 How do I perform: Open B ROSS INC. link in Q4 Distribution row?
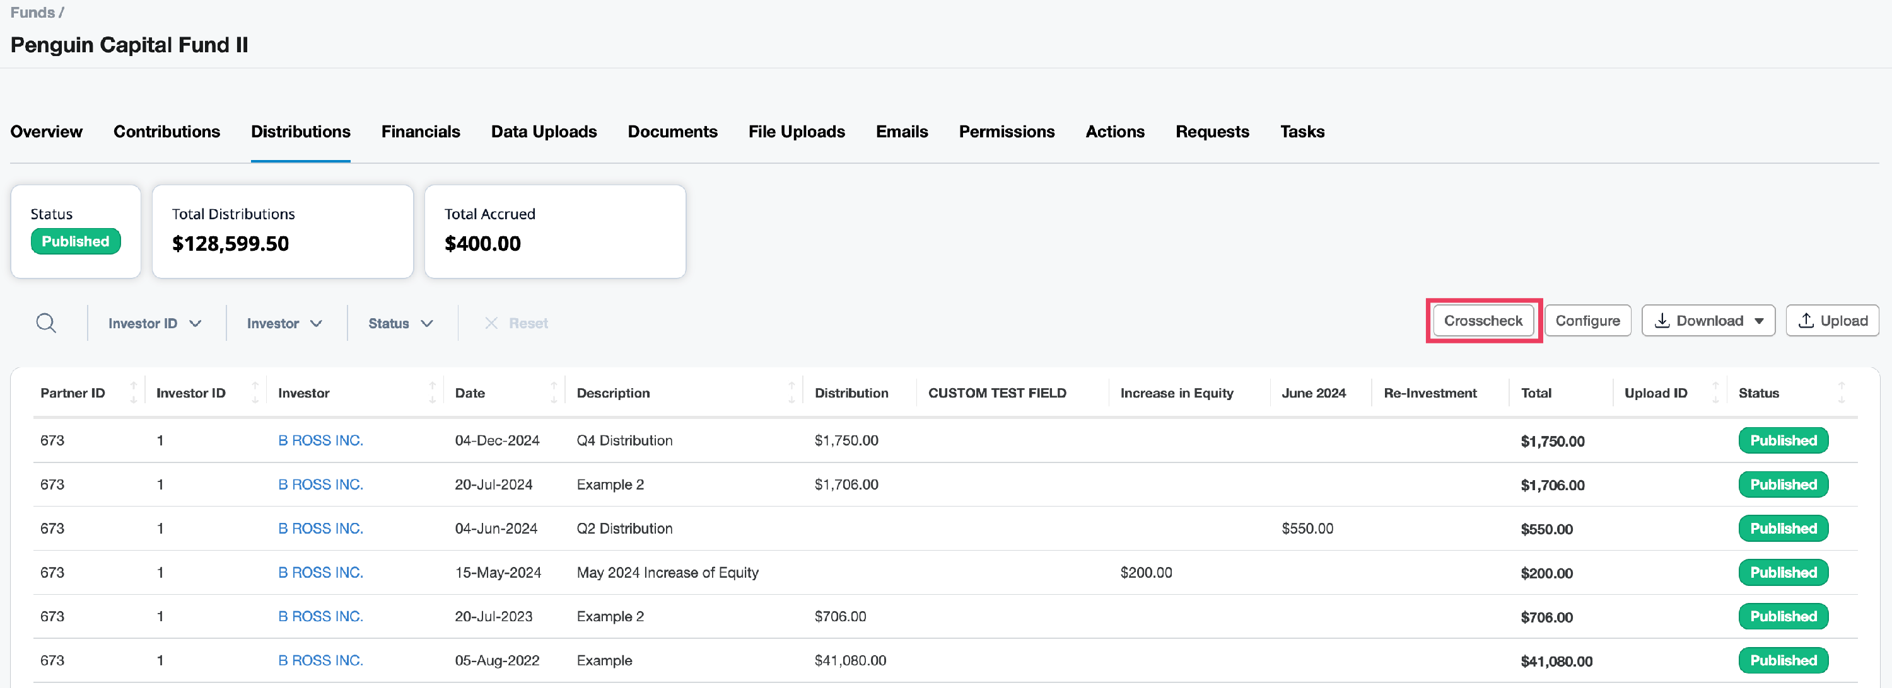point(320,440)
